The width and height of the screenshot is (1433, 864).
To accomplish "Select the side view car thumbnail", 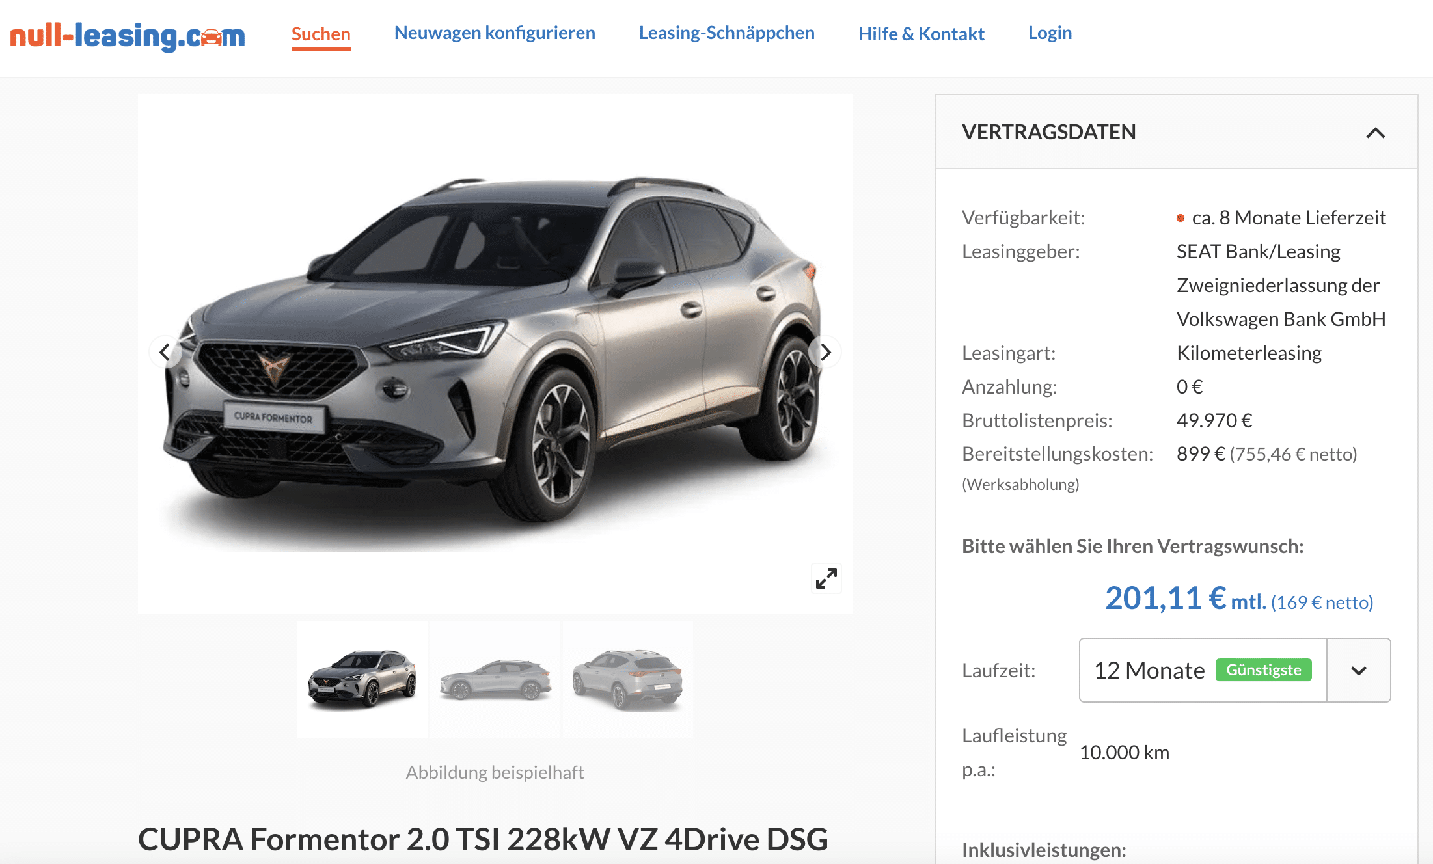I will [x=495, y=679].
